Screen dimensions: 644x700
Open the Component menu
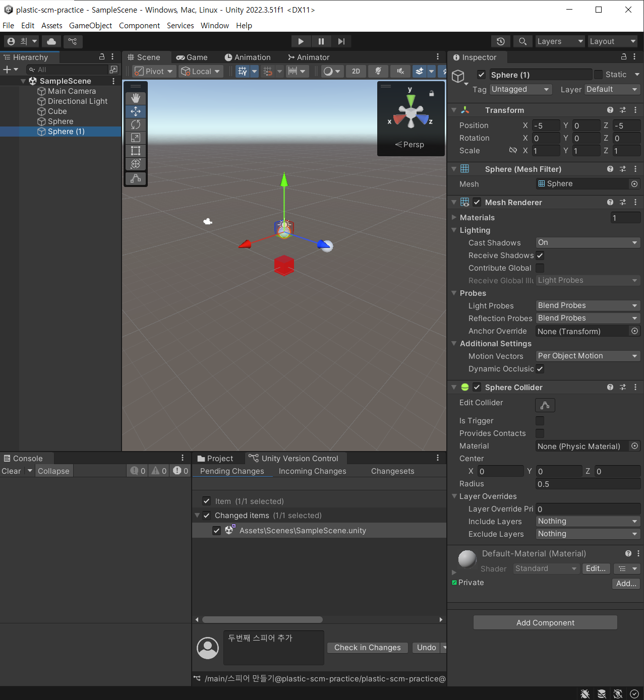[x=139, y=25]
